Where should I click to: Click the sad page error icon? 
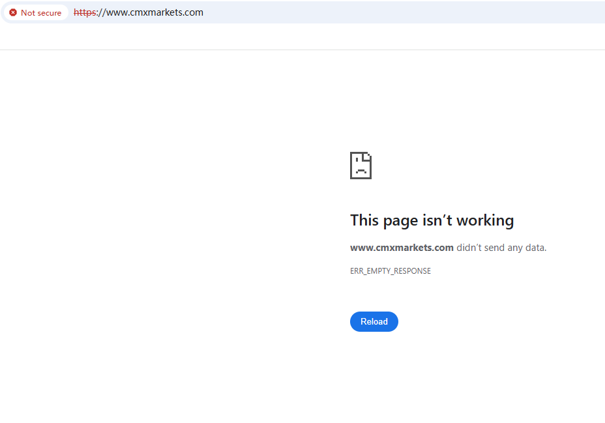(361, 166)
